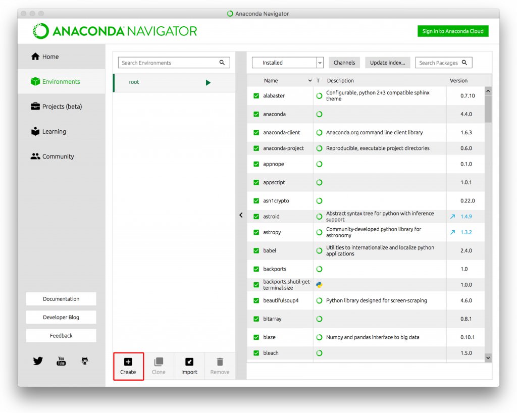The height and width of the screenshot is (413, 517).
Task: Click the Update index... button
Action: click(387, 63)
